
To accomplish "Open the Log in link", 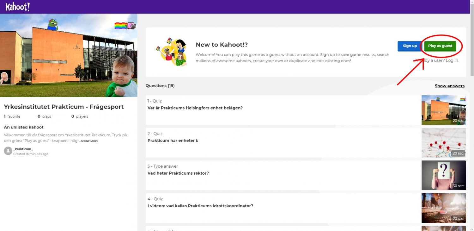I will point(452,60).
